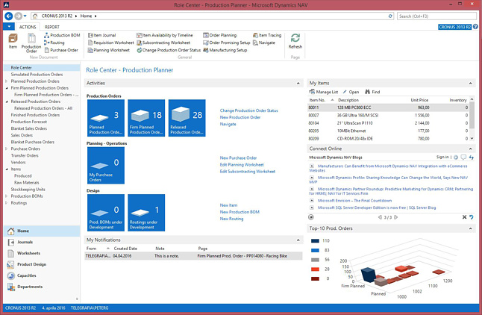Viewport: 482px width, 315px height.
Task: Open Planning Worksheet from ribbon
Action: pyautogui.click(x=108, y=50)
